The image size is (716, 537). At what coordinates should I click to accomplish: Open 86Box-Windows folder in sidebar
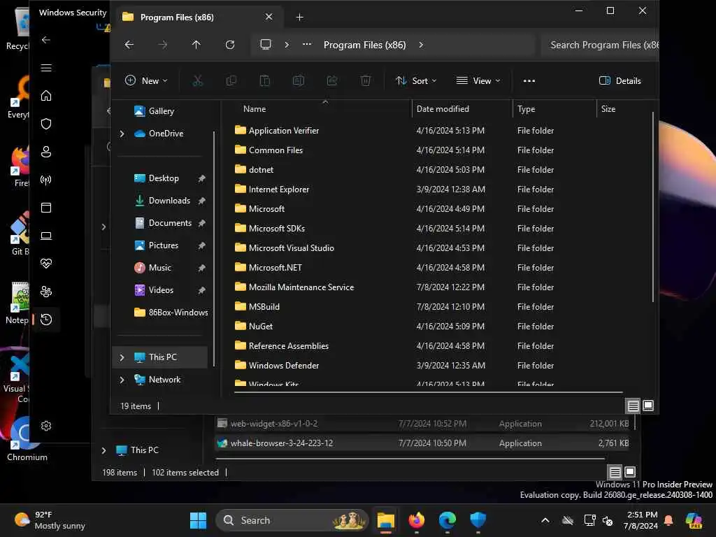[x=171, y=313]
